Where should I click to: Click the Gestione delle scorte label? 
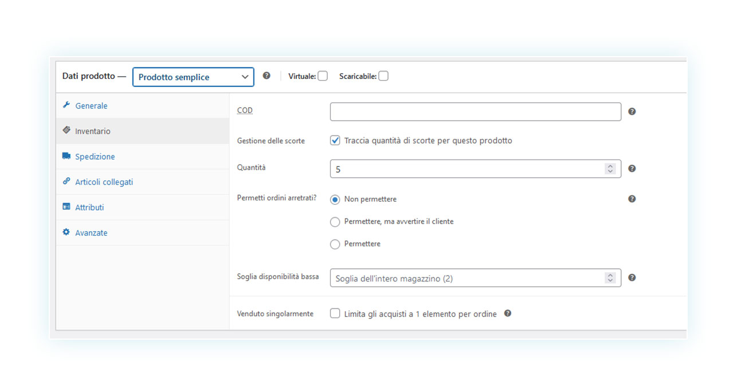[271, 141]
